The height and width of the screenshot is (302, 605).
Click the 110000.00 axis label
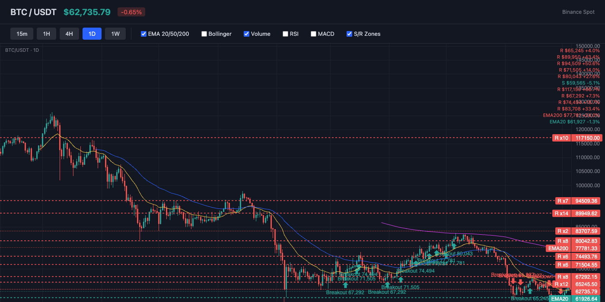(587, 157)
